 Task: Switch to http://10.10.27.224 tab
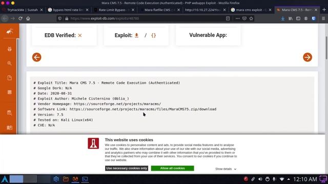tap(203, 10)
